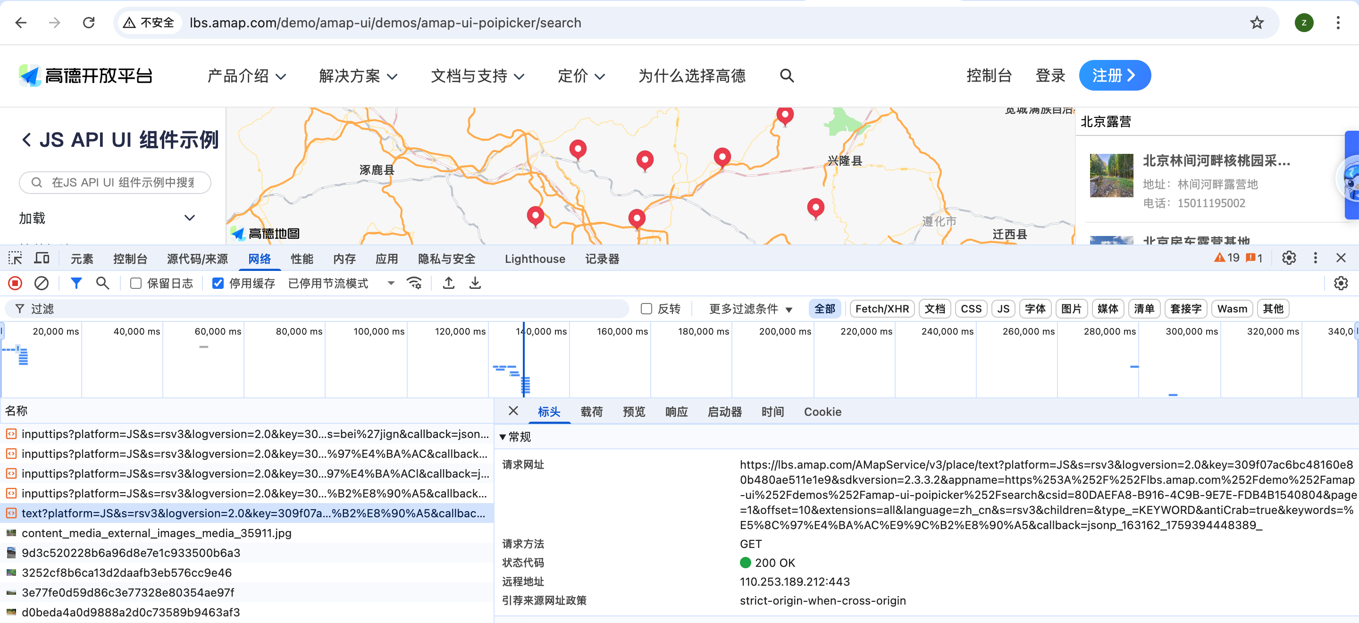Click the export HAR download icon
This screenshot has width=1359, height=623.
[475, 283]
